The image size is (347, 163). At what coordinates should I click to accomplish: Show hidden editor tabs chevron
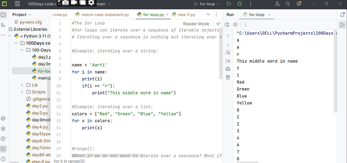(208, 14)
